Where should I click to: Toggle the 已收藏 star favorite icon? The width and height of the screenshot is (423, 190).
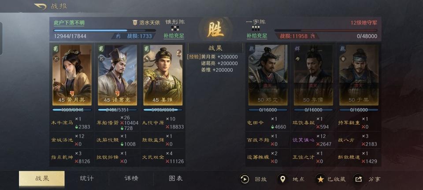320,179
